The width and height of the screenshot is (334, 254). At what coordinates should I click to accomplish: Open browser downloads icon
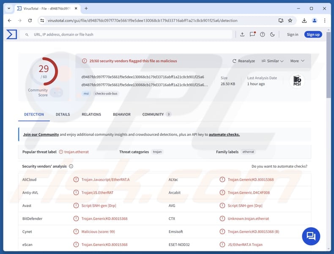[x=304, y=21]
